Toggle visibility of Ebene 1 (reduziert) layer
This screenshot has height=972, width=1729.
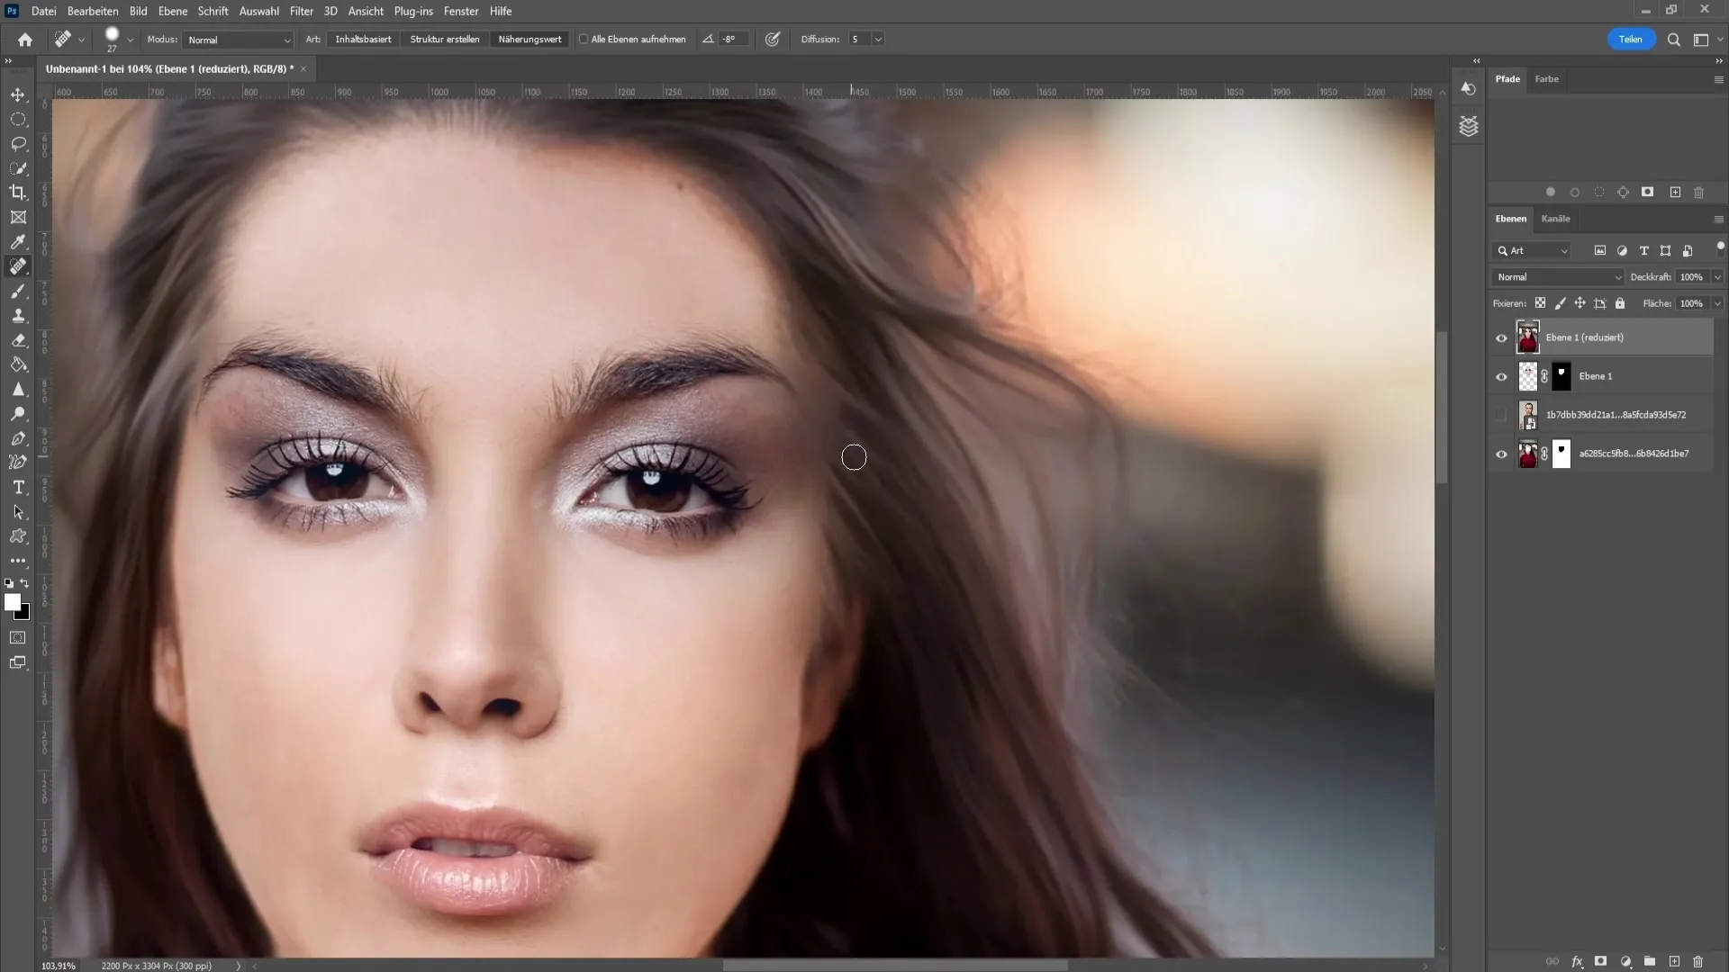[x=1501, y=337]
